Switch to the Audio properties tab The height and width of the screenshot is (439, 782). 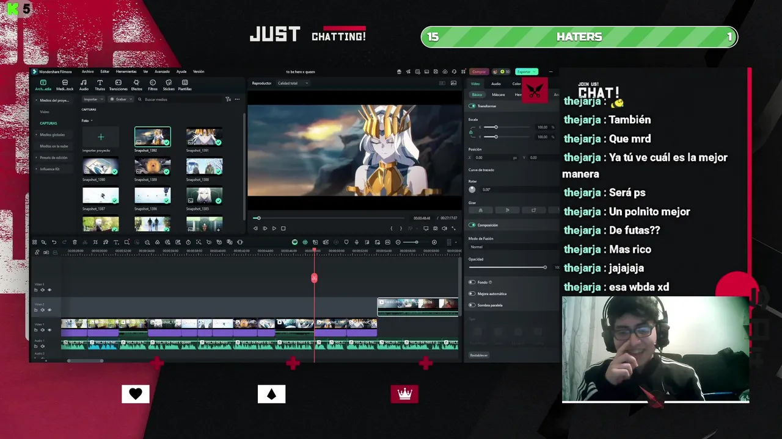click(x=496, y=84)
